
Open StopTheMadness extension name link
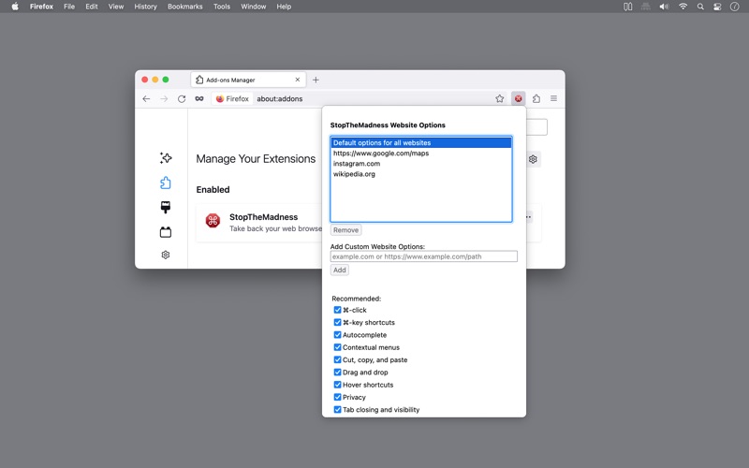click(264, 217)
